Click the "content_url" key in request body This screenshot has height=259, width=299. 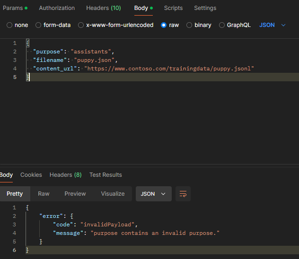55,69
